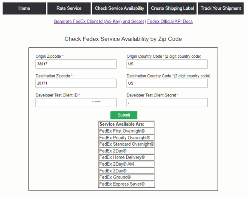Select the 'FedEx Express Saver®' row
Viewport: 247px width, 198px height.
coord(127,184)
